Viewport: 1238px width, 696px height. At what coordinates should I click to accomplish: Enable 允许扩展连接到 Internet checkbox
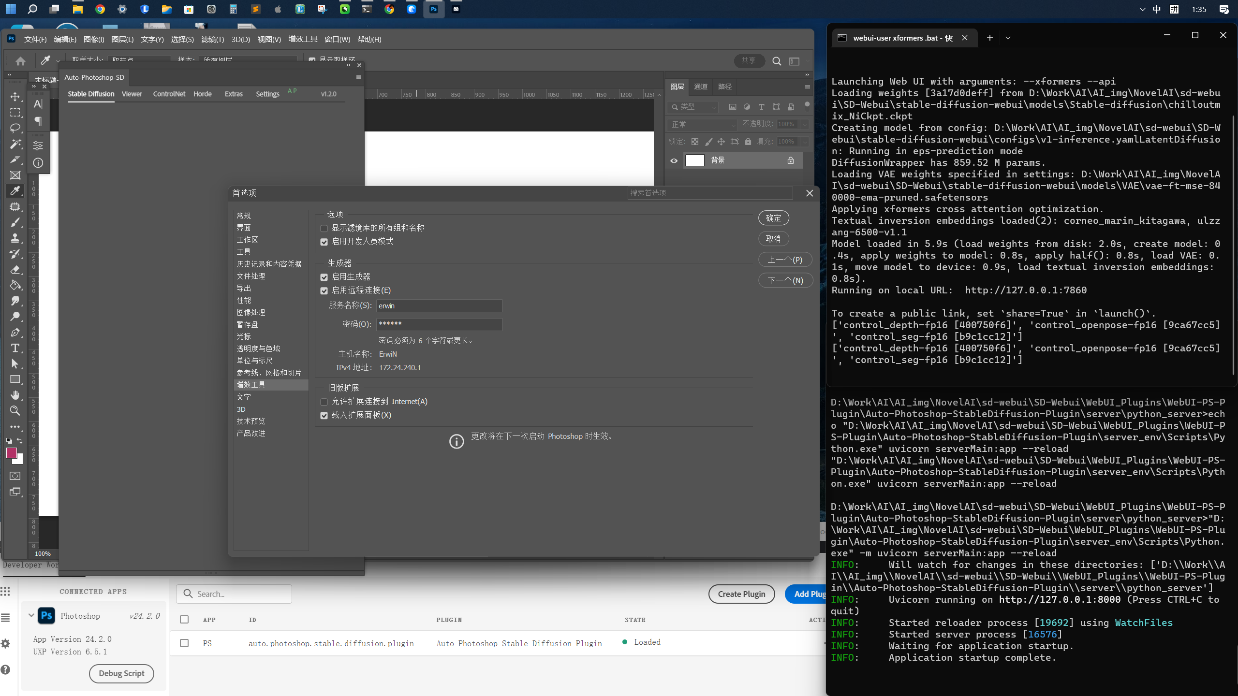click(x=324, y=402)
